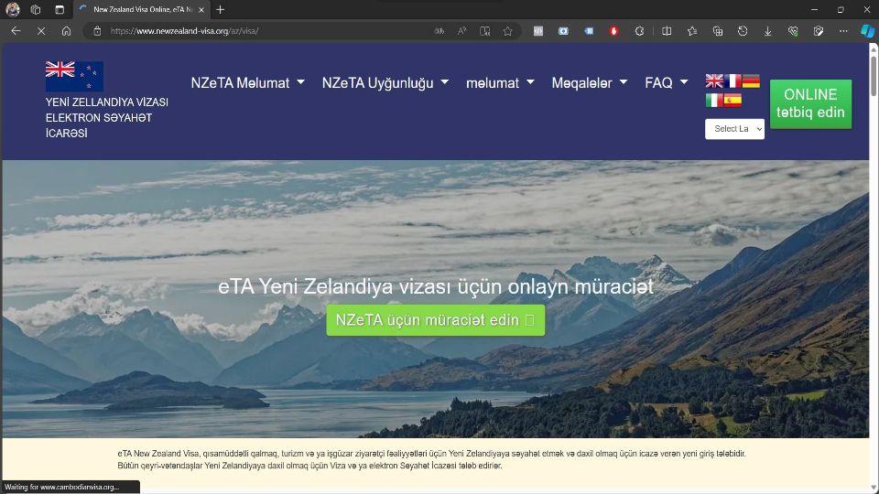Click YENİ ZELLANDİYA VİZASI site title
This screenshot has width=879, height=494.
coord(106,118)
